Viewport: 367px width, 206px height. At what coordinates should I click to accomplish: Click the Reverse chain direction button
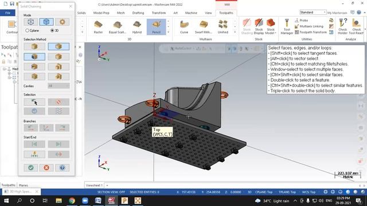tap(58, 154)
